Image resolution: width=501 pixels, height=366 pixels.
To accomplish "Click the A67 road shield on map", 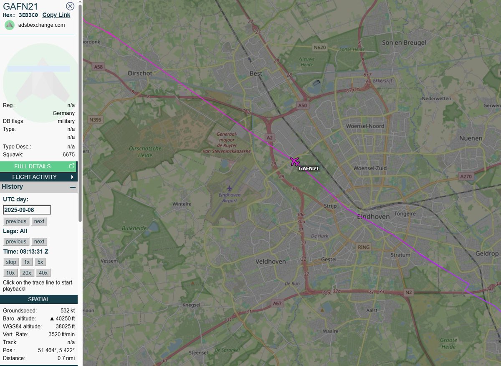I will click(x=276, y=303).
